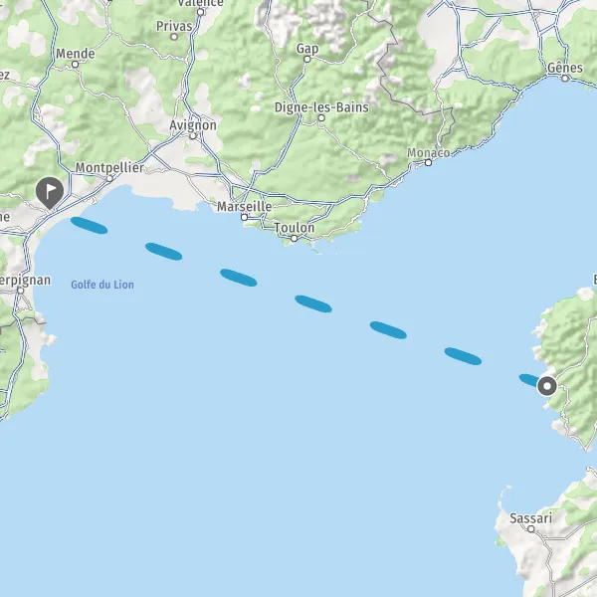Click the Privas city marker dot
597x597 pixels.
[174, 37]
